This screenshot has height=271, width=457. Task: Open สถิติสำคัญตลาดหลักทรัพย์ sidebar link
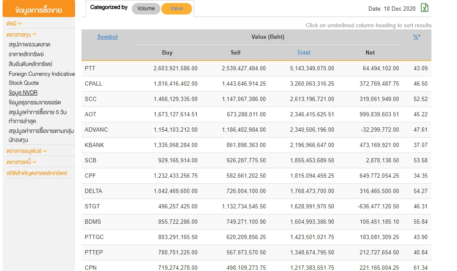(x=37, y=173)
